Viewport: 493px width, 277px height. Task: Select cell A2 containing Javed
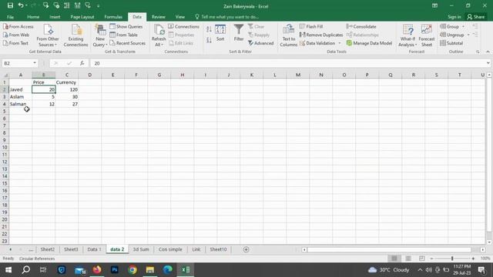pyautogui.click(x=21, y=89)
